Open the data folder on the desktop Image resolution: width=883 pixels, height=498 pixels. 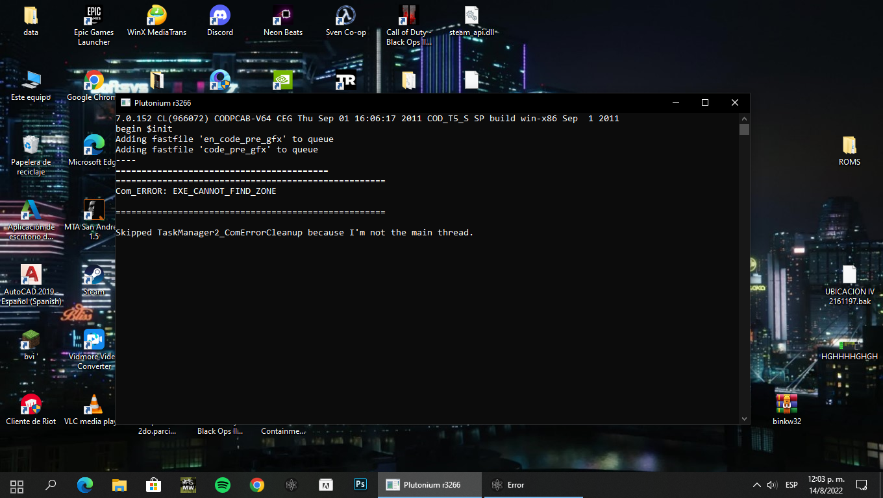point(31,21)
